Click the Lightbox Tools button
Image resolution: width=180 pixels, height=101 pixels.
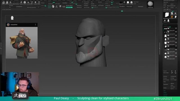pyautogui.click(x=167, y=9)
